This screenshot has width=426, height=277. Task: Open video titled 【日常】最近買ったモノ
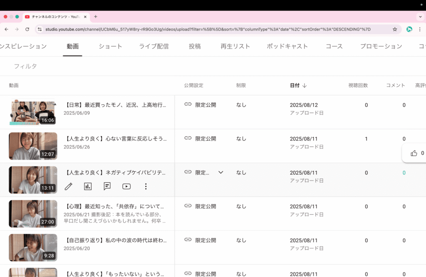pos(116,105)
